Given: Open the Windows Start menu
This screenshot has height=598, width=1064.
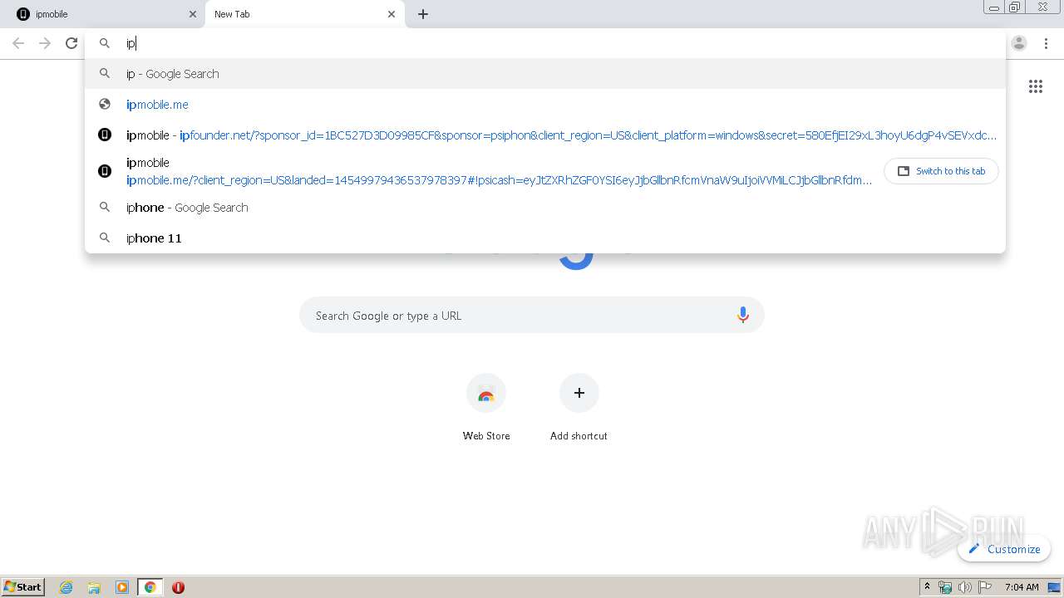Looking at the screenshot, I should (x=23, y=586).
